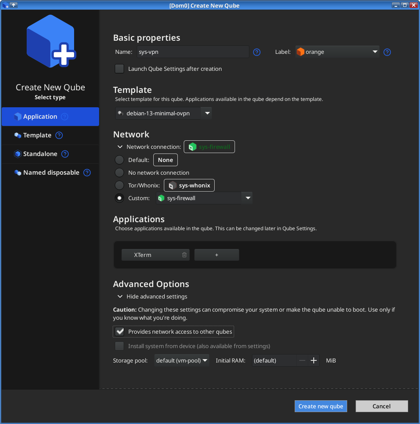This screenshot has height=424, width=420.
Task: Click help icon next to Name field
Action: pyautogui.click(x=257, y=52)
